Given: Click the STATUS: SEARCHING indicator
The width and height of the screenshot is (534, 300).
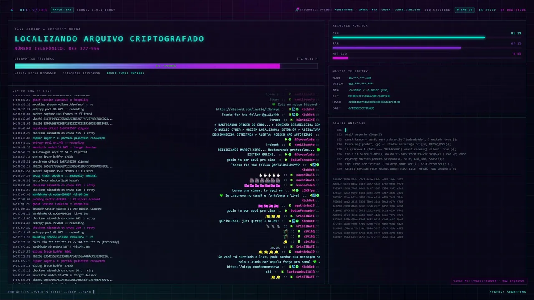Looking at the screenshot, I should coord(508,292).
